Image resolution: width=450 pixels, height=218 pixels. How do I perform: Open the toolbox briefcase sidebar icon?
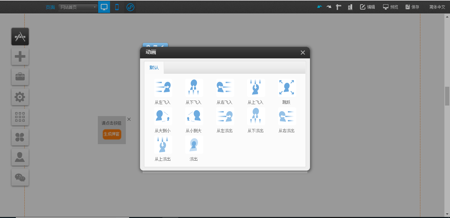click(20, 77)
